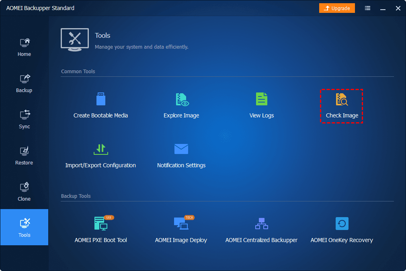Click the Tools monitor header icon
Image resolution: width=406 pixels, height=271 pixels.
(75, 40)
